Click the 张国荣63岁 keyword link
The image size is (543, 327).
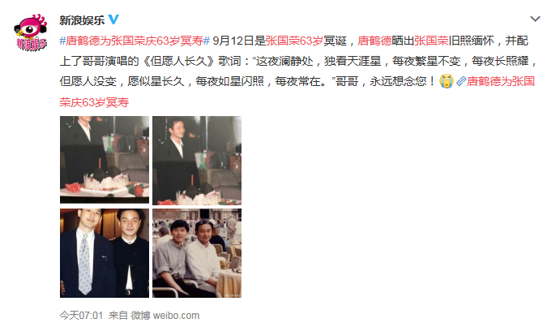click(x=294, y=41)
